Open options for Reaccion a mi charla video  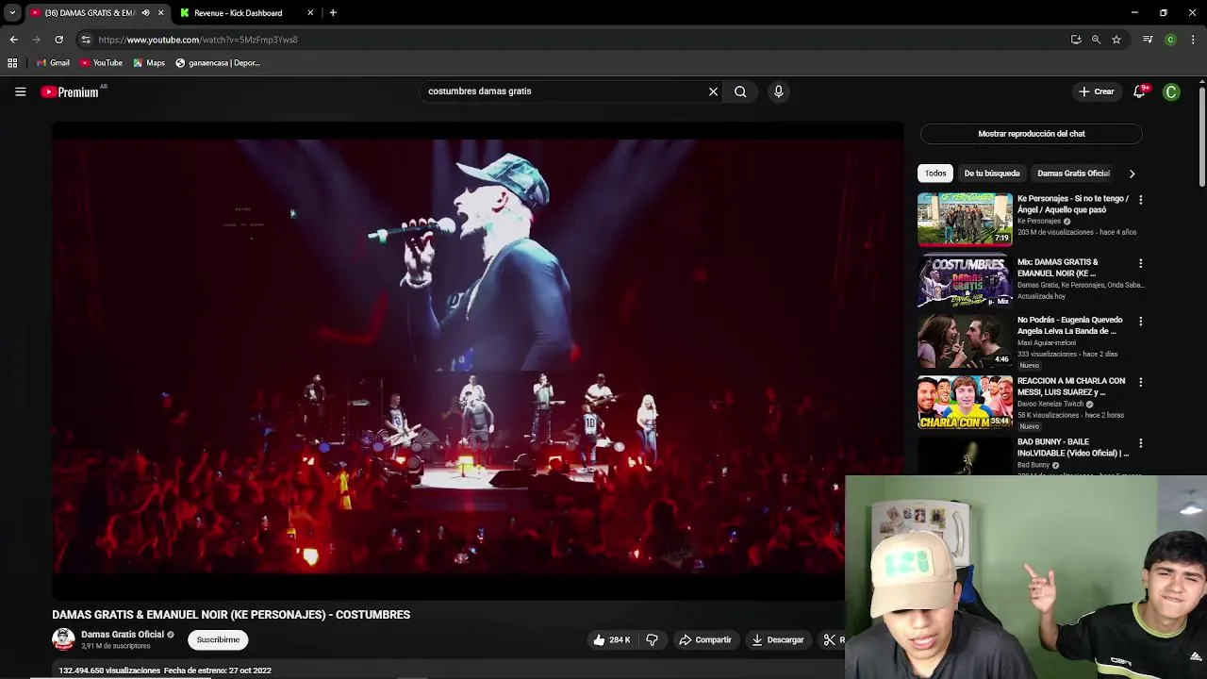(x=1140, y=382)
